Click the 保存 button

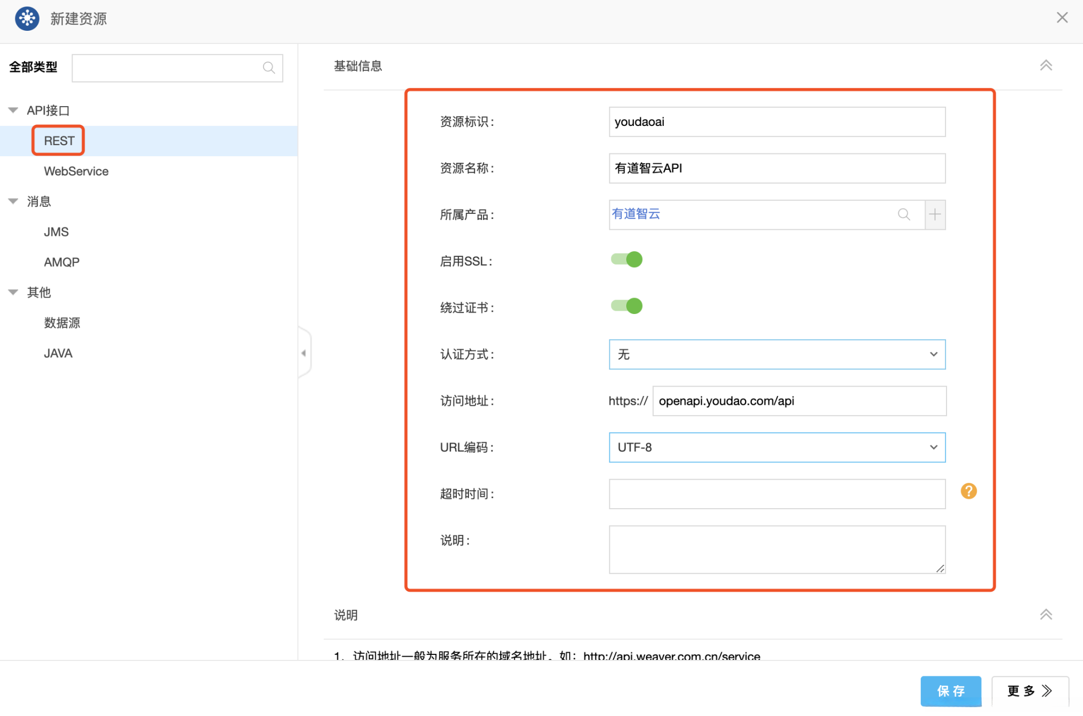[x=951, y=691]
